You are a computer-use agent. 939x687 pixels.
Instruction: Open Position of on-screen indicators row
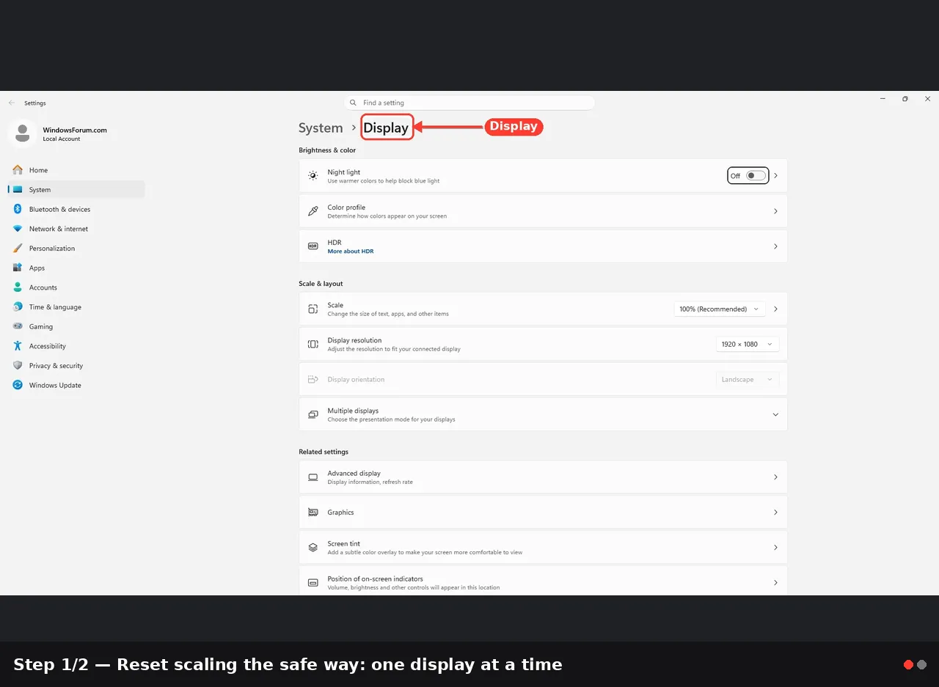(543, 581)
